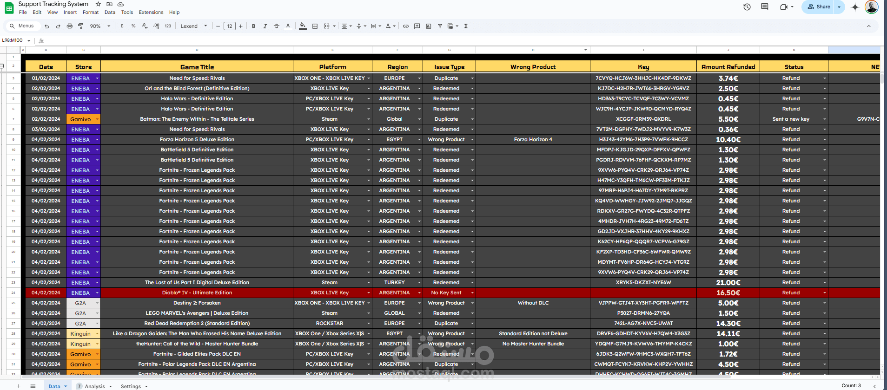Viewport: 887px width, 390px height.
Task: Format selection as percent
Action: click(133, 26)
